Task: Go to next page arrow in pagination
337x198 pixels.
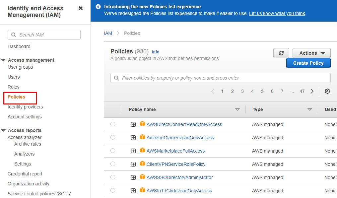Action: coord(312,91)
